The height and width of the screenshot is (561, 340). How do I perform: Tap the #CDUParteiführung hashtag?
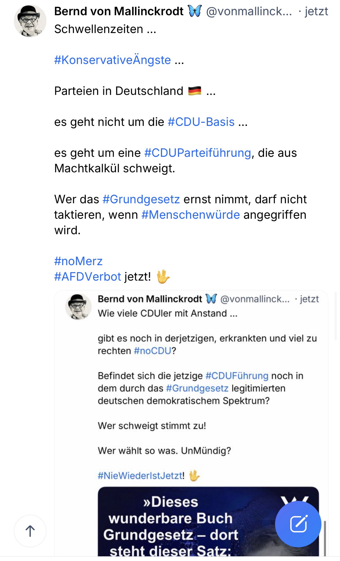pyautogui.click(x=198, y=153)
